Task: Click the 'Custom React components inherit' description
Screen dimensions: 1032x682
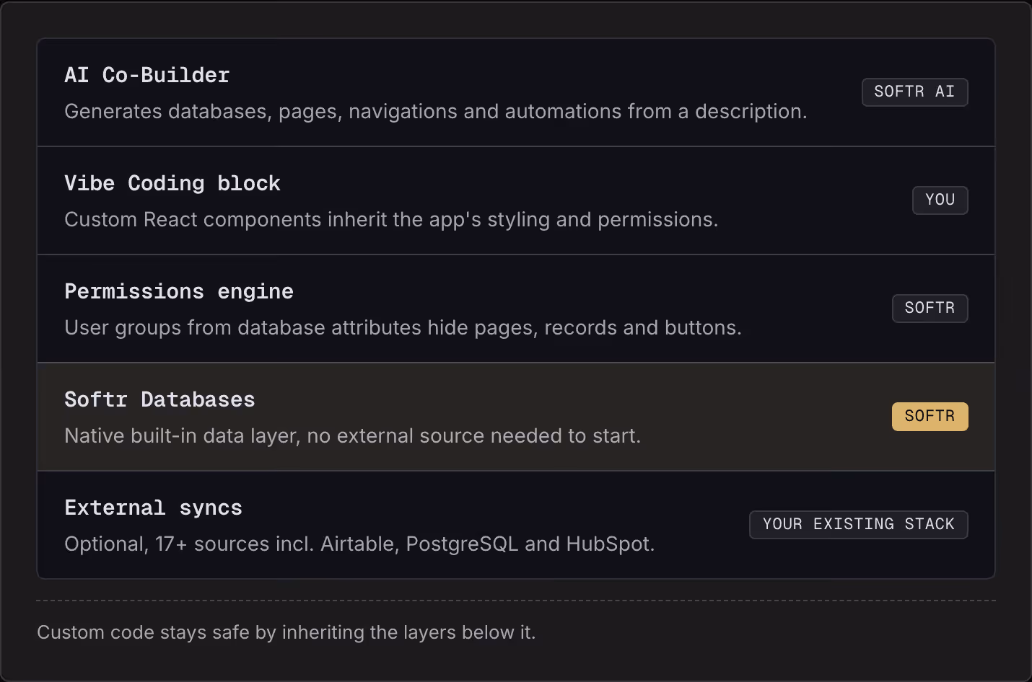Action: [391, 219]
